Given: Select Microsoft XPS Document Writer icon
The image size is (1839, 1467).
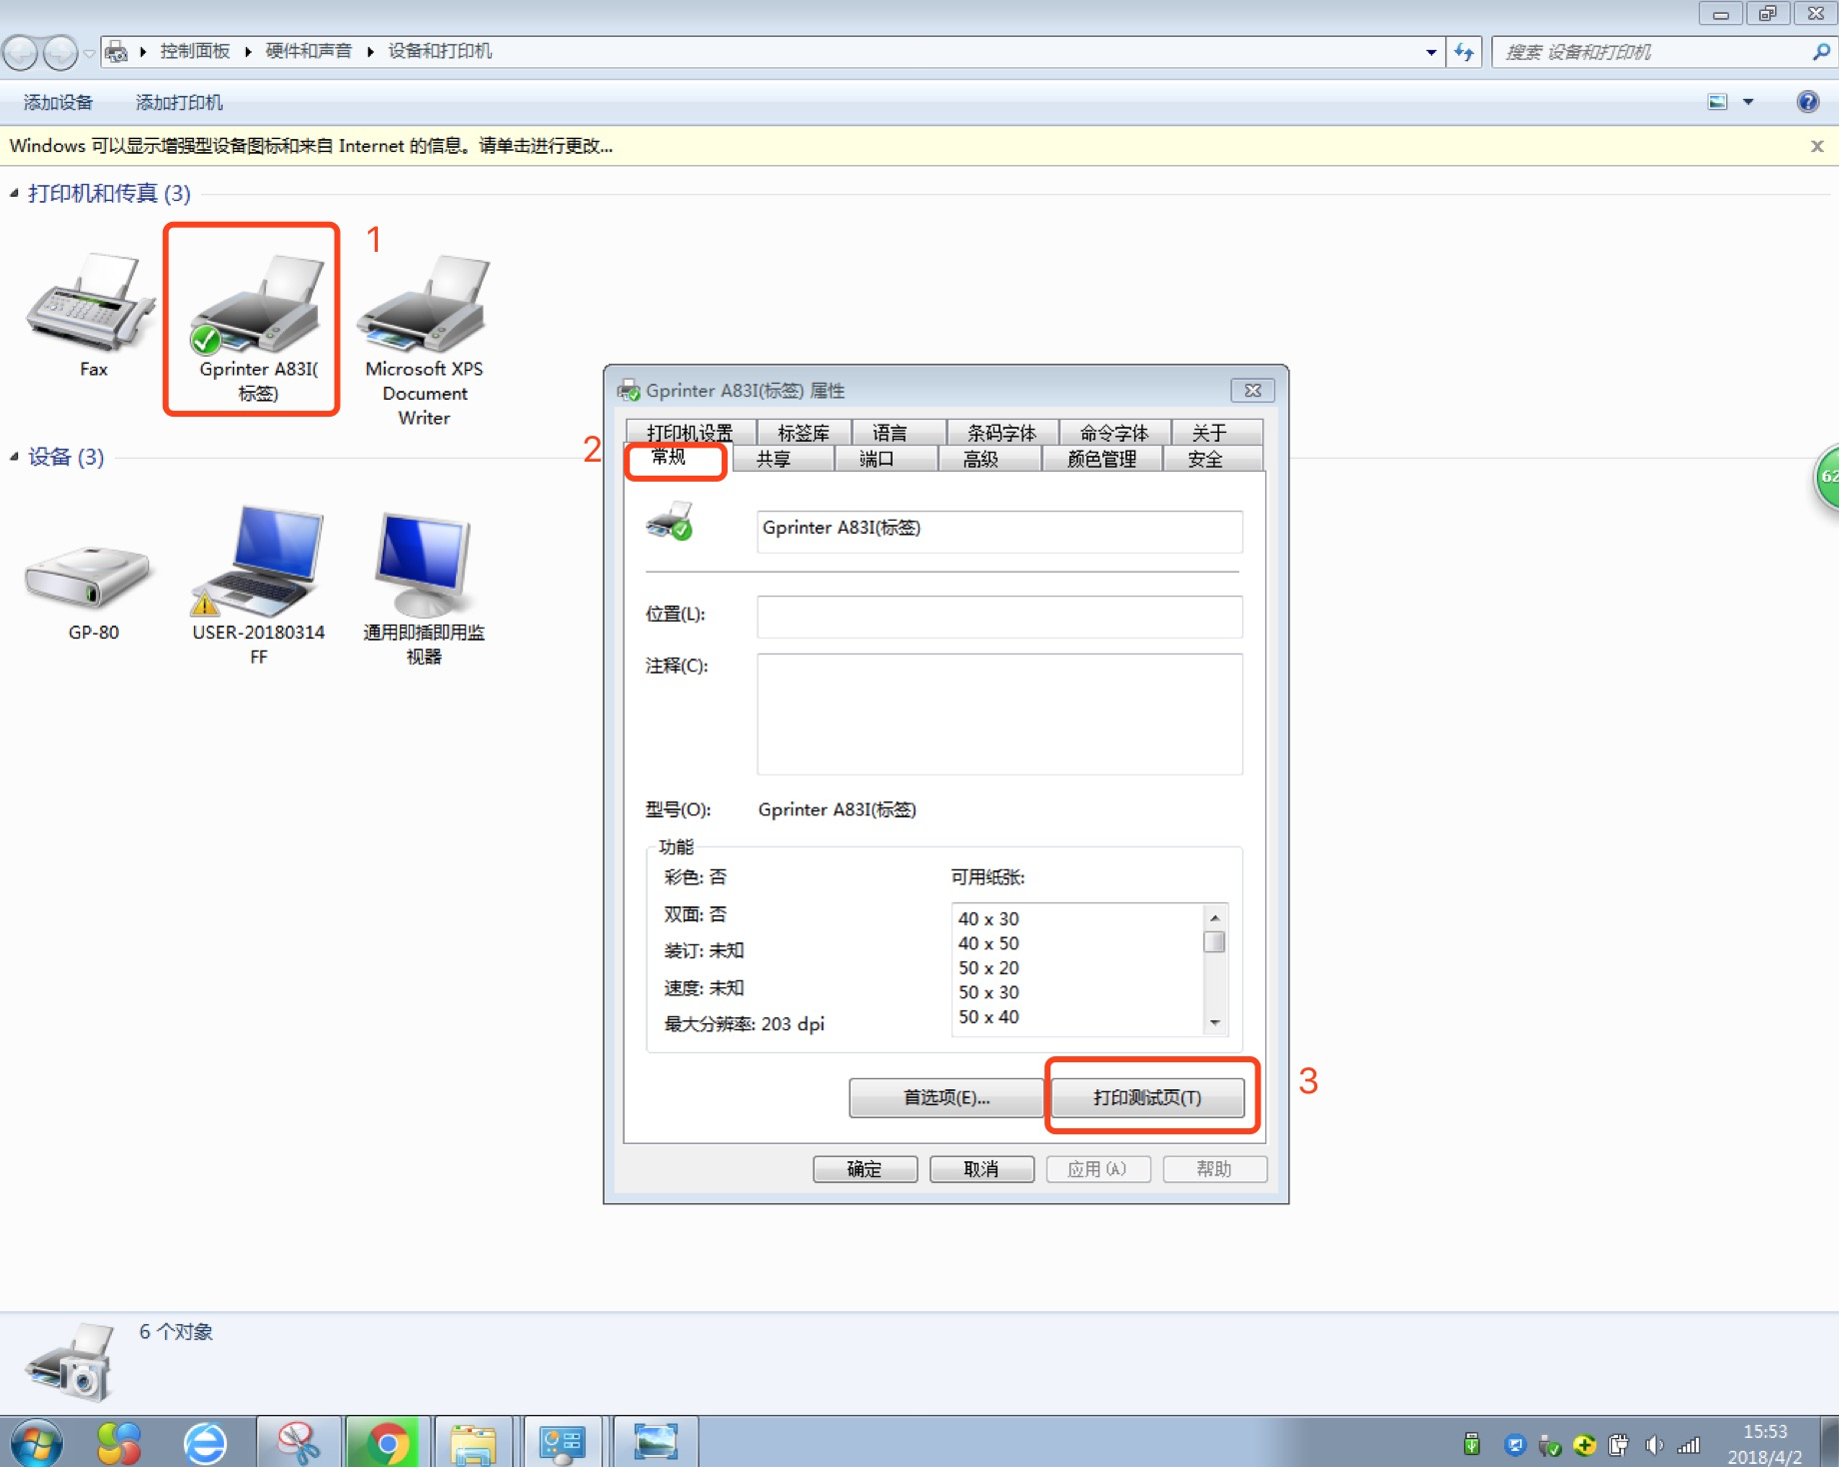Looking at the screenshot, I should (x=425, y=303).
